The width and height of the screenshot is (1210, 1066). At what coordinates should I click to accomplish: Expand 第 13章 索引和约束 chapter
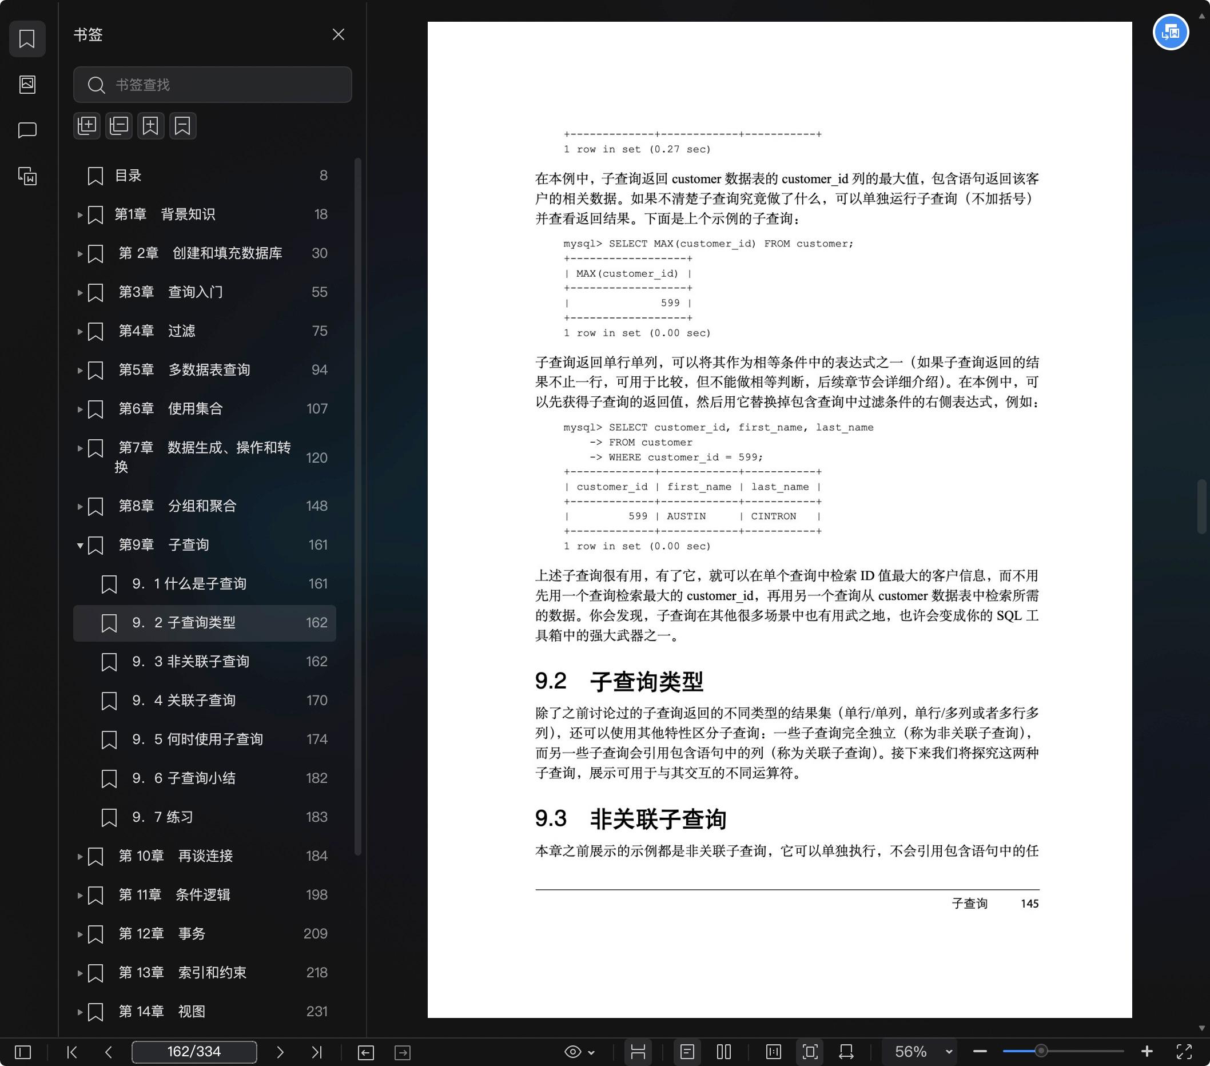coord(79,973)
